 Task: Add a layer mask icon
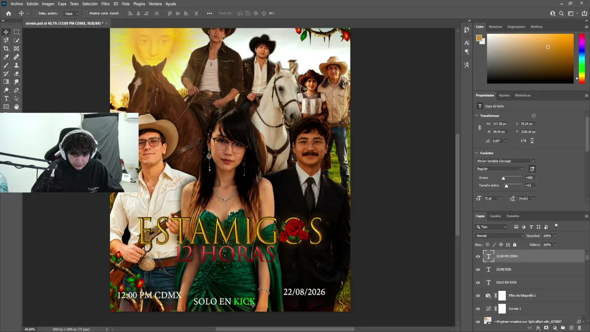546,328
